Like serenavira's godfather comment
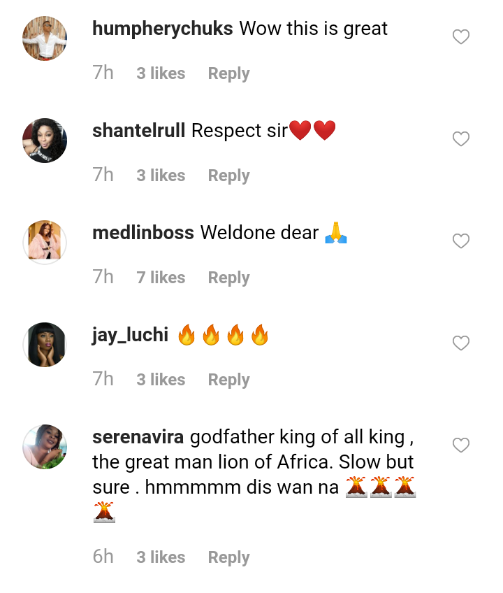 coord(460,445)
